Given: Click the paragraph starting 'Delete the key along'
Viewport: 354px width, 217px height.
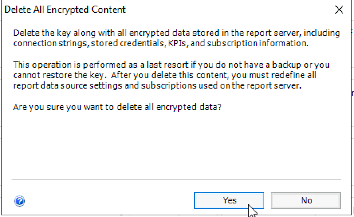Looking at the screenshot, I should click(177, 38).
